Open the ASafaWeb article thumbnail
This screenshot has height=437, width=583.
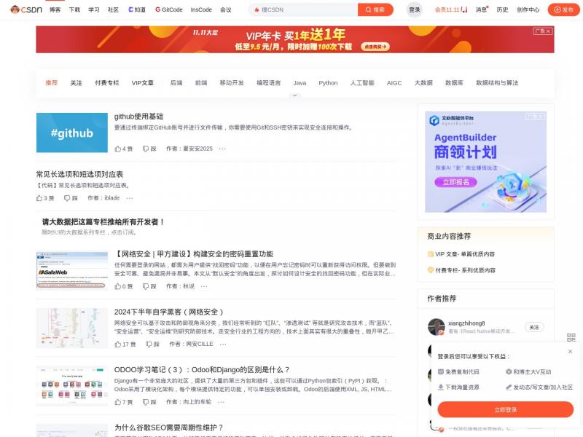pyautogui.click(x=72, y=270)
